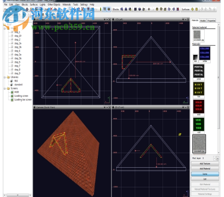Image resolution: width=224 pixels, height=197 pixels.
Task: Select the step_9 map in tree
Action: coord(17,73)
